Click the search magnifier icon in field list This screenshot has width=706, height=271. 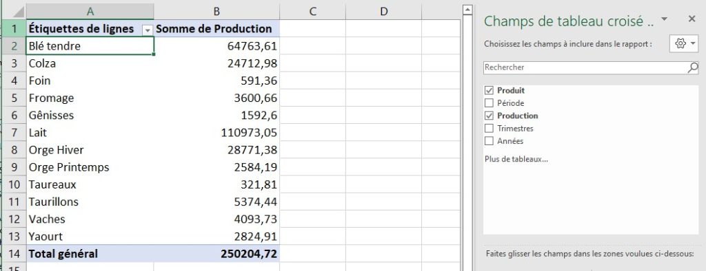[x=693, y=67]
